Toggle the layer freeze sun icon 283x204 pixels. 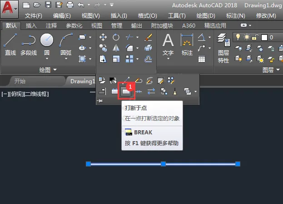(x=247, y=37)
